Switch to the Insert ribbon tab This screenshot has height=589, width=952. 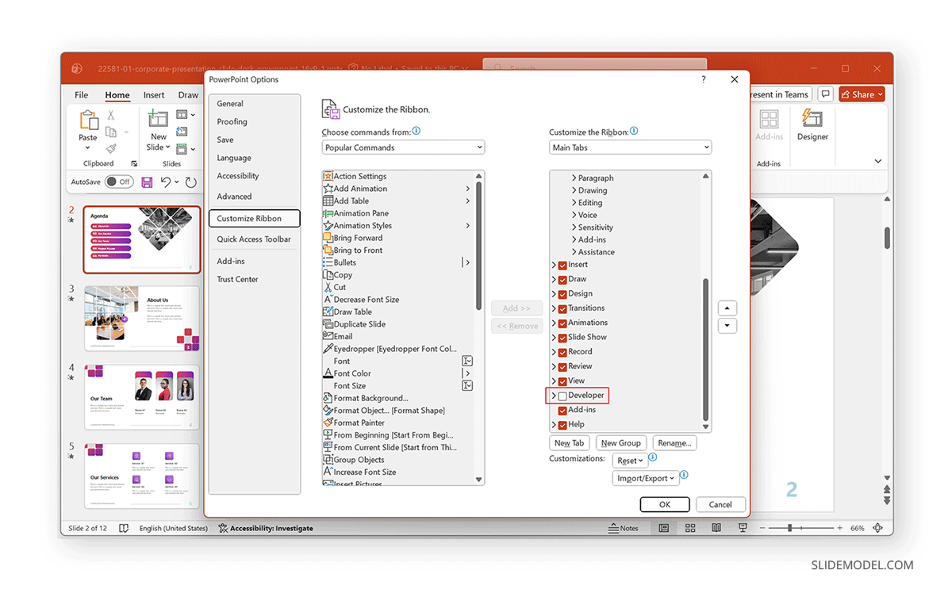click(152, 94)
